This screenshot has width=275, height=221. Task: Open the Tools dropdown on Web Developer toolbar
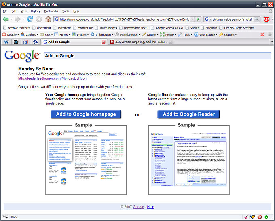[x=185, y=34]
